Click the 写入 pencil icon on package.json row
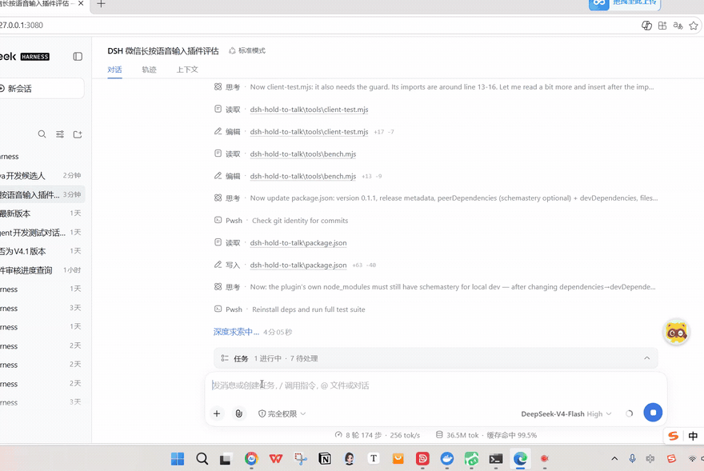The image size is (704, 471). point(218,265)
